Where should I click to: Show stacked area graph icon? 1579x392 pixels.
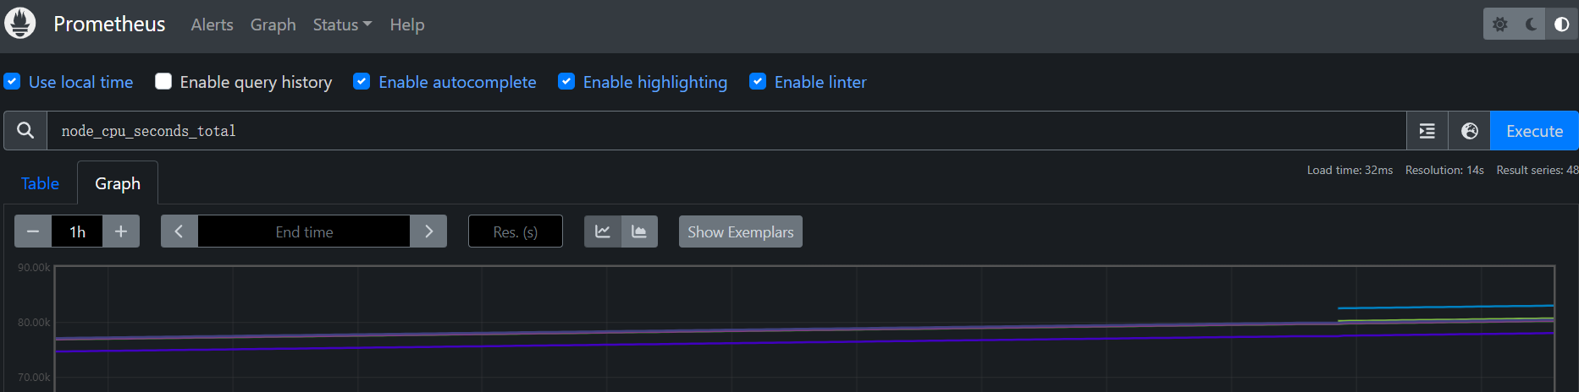coord(639,231)
